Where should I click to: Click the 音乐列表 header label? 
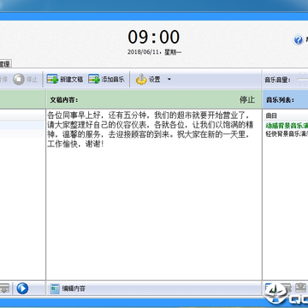pyautogui.click(x=280, y=100)
